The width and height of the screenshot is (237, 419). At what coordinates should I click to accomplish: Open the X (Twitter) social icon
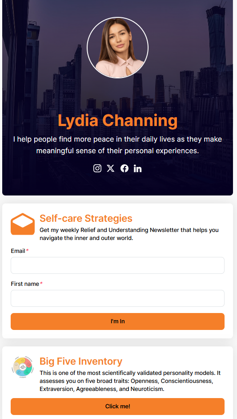point(110,168)
